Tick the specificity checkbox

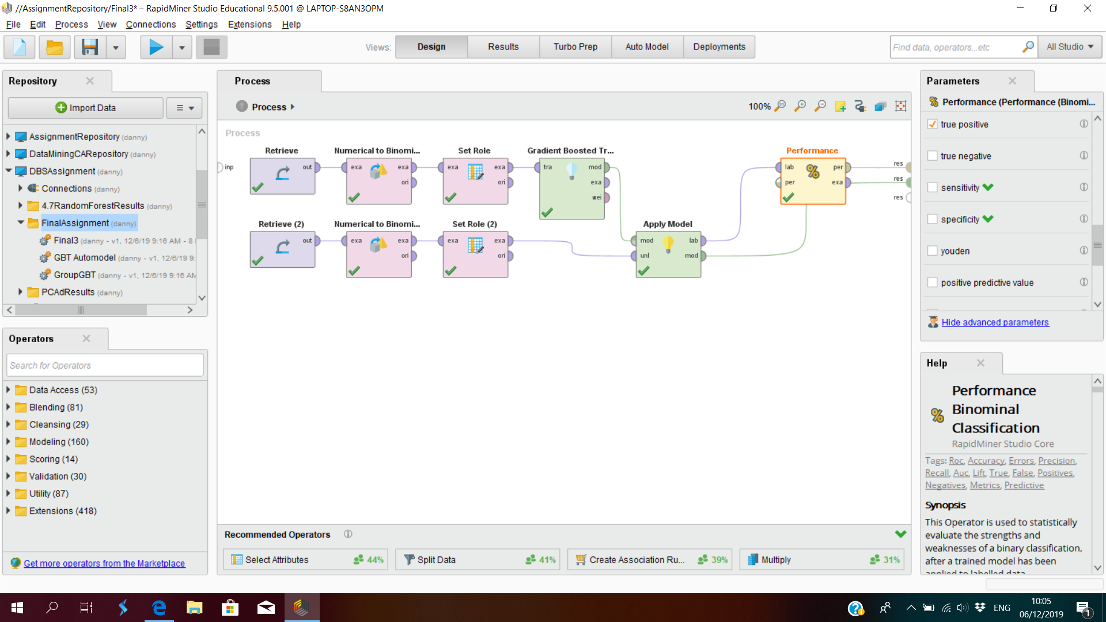point(932,219)
